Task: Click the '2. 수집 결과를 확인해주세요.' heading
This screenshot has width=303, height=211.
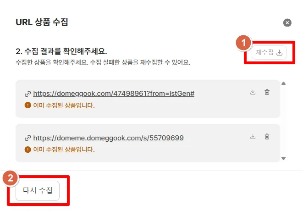Action: coord(61,51)
